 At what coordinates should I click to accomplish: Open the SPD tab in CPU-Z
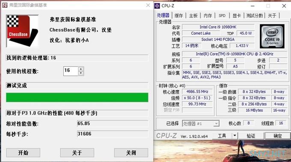(222, 15)
